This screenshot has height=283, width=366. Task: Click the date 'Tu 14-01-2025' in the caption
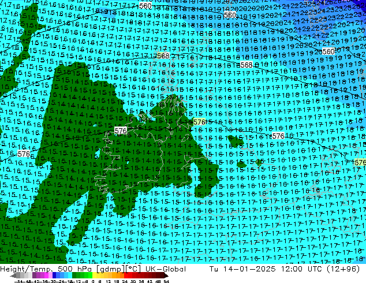click(242, 269)
